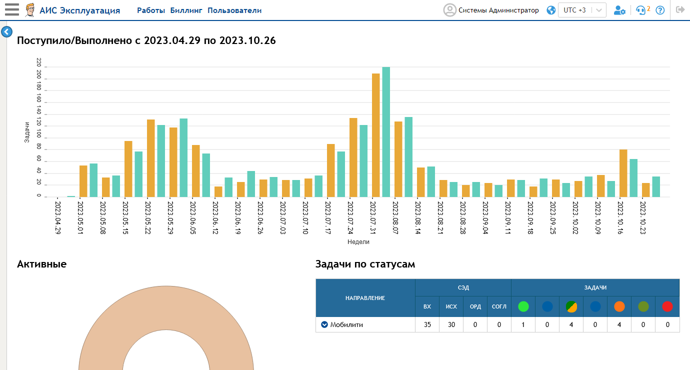Click the СОГЛ column header
Viewport: 690px width, 370px height.
tap(499, 306)
